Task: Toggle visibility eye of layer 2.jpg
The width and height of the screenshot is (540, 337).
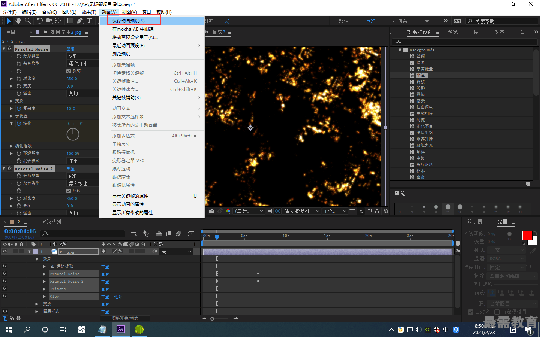Action: (x=5, y=252)
